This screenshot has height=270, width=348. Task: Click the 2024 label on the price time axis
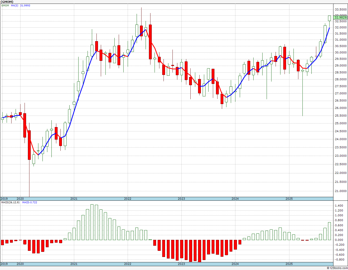235,199
